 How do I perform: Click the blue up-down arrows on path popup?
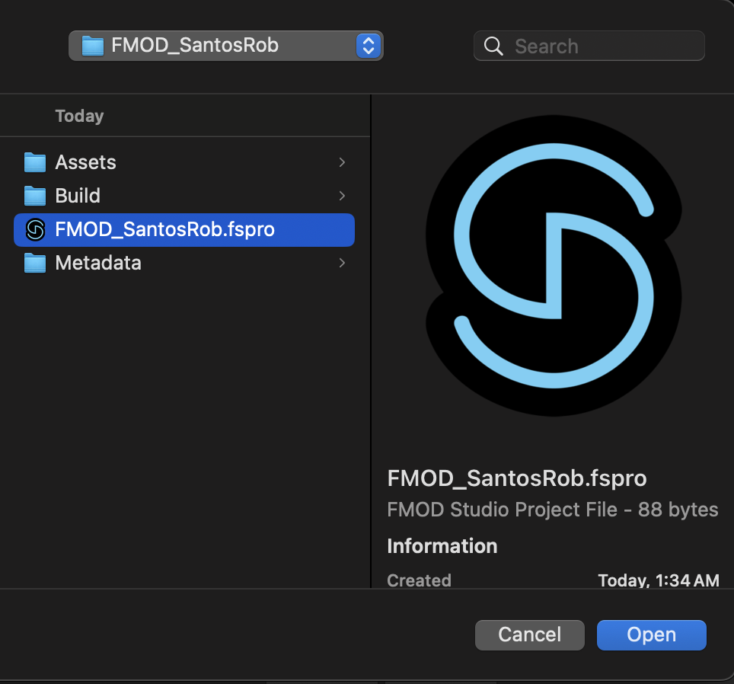(368, 46)
